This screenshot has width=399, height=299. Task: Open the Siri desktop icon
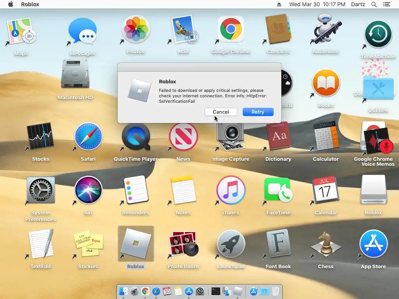click(x=88, y=190)
